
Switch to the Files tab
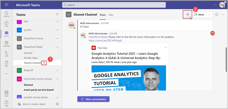point(111,15)
